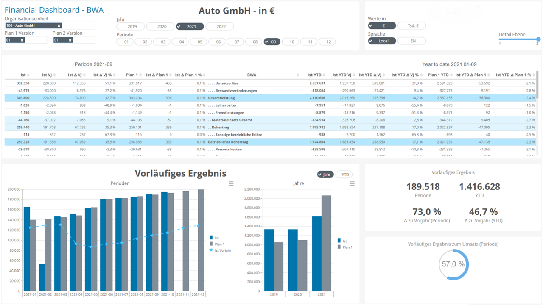This screenshot has width=543, height=305.
Task: Open the Perioden chart hamburger menu
Action: [x=231, y=183]
